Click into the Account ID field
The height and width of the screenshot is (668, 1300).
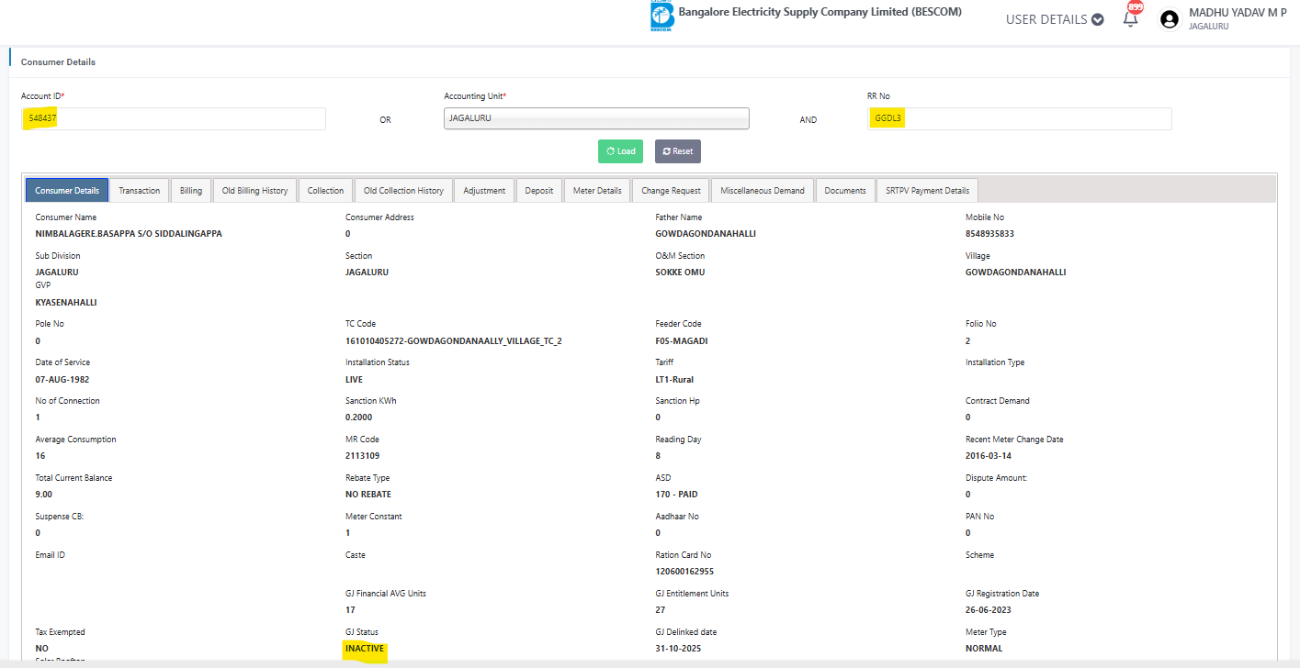click(x=174, y=118)
